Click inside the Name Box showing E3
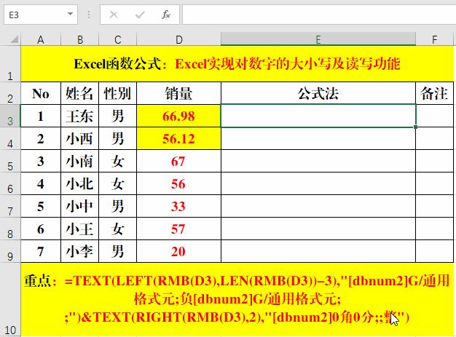Screen dimensions: 456x337 (35, 15)
